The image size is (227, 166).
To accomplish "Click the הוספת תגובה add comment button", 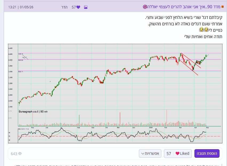I will (x=207, y=153).
